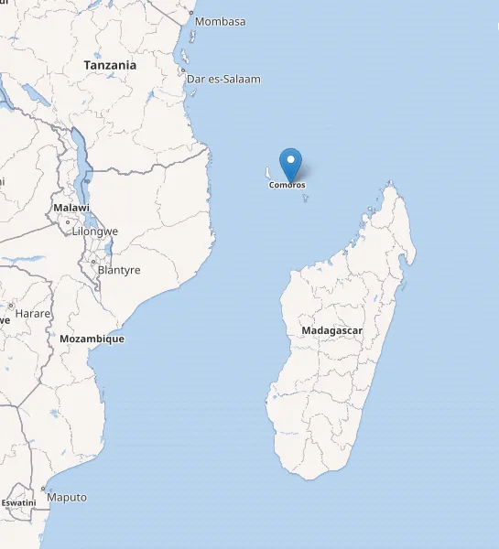Click the Mozambique country label
Image resolution: width=499 pixels, height=549 pixels.
[92, 339]
